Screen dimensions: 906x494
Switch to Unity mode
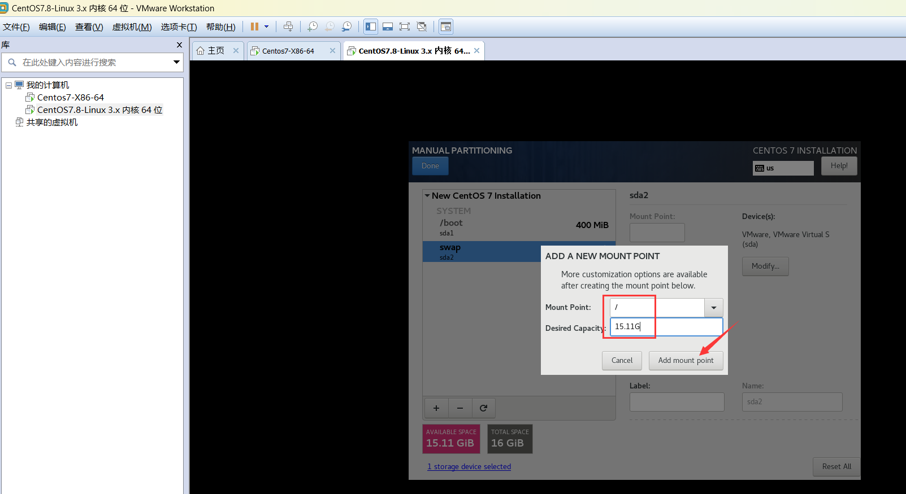point(422,27)
